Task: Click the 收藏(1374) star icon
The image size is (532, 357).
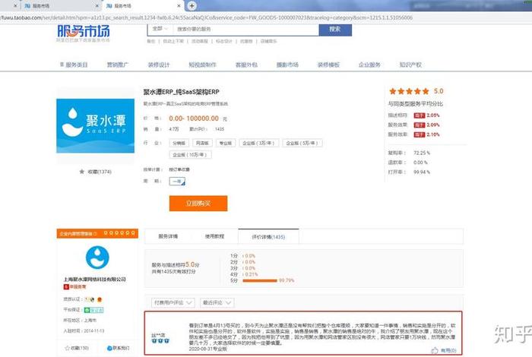Action: point(82,172)
